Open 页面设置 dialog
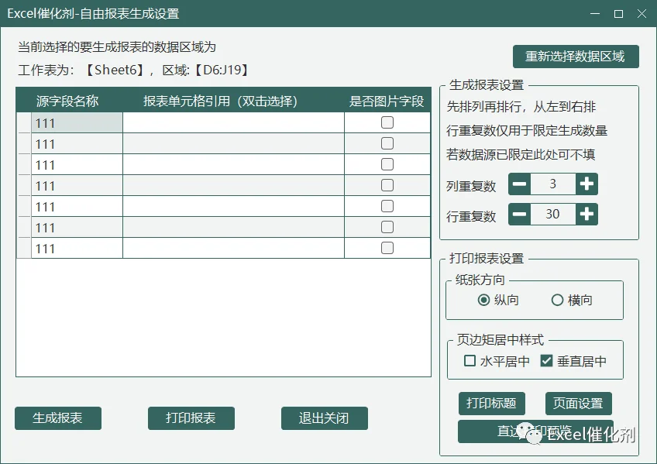This screenshot has width=657, height=464. pyautogui.click(x=578, y=404)
